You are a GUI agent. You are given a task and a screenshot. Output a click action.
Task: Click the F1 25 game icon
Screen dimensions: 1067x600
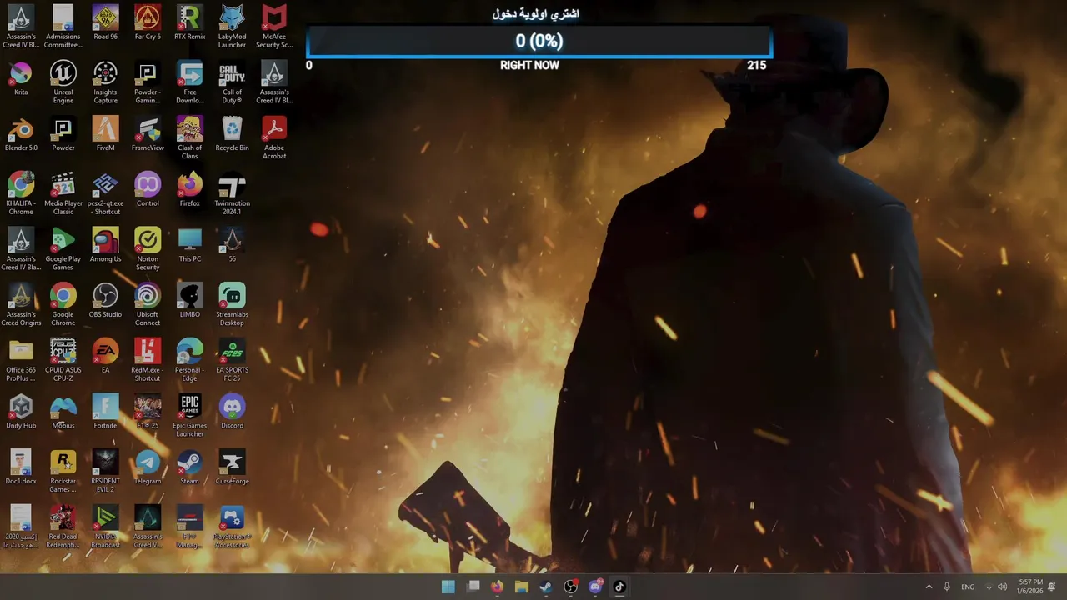(x=148, y=412)
